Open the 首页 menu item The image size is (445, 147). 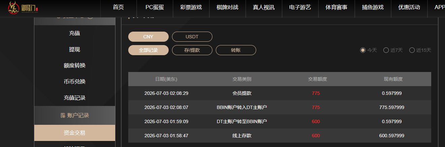[x=118, y=7]
